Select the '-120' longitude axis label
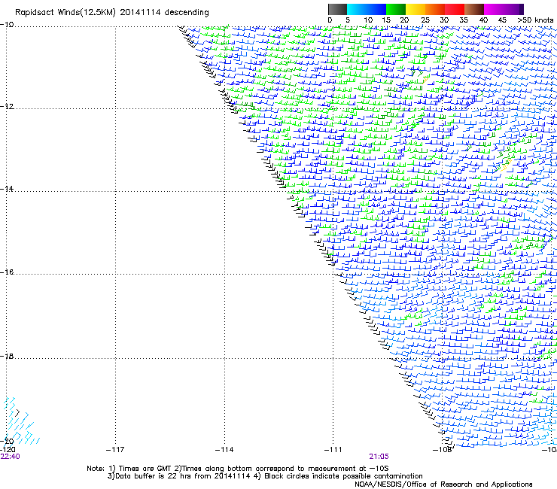The width and height of the screenshot is (557, 489). coord(8,450)
